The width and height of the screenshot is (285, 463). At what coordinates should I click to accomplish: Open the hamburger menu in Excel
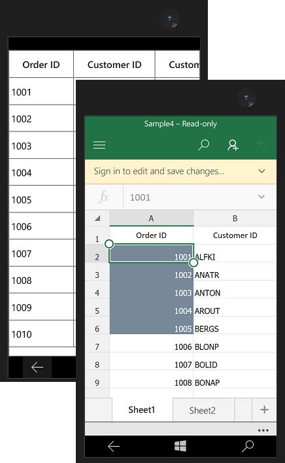point(99,145)
